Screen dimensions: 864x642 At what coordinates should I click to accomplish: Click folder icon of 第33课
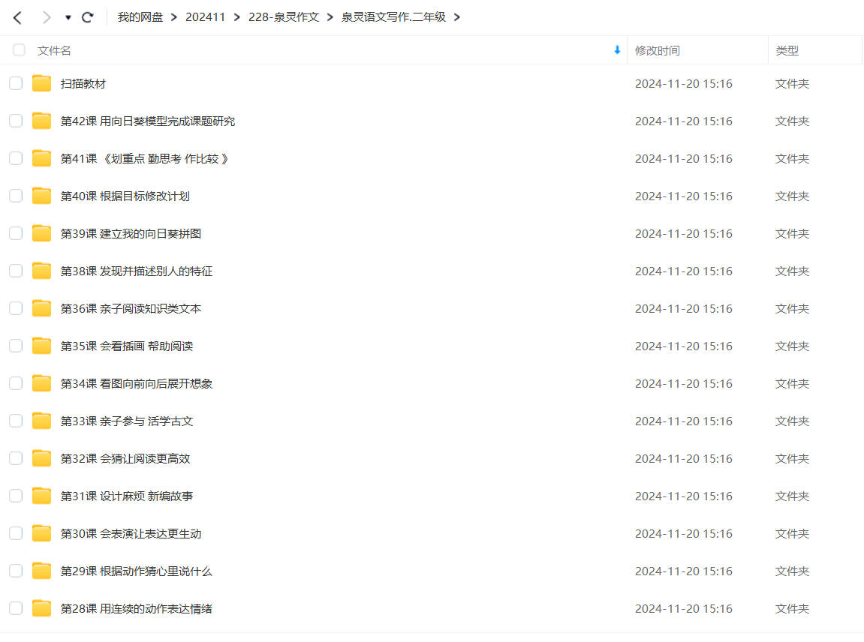click(41, 421)
